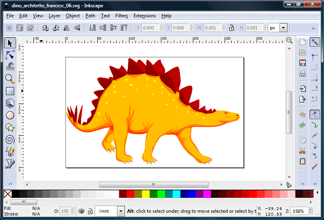Click the horizontal canvas scrollbar thumb
The image size is (324, 220).
coord(154,185)
